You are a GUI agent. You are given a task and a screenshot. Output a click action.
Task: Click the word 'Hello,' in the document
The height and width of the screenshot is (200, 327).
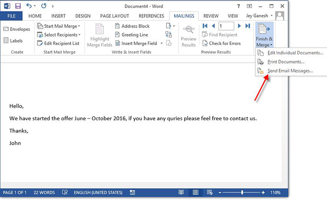click(x=17, y=106)
